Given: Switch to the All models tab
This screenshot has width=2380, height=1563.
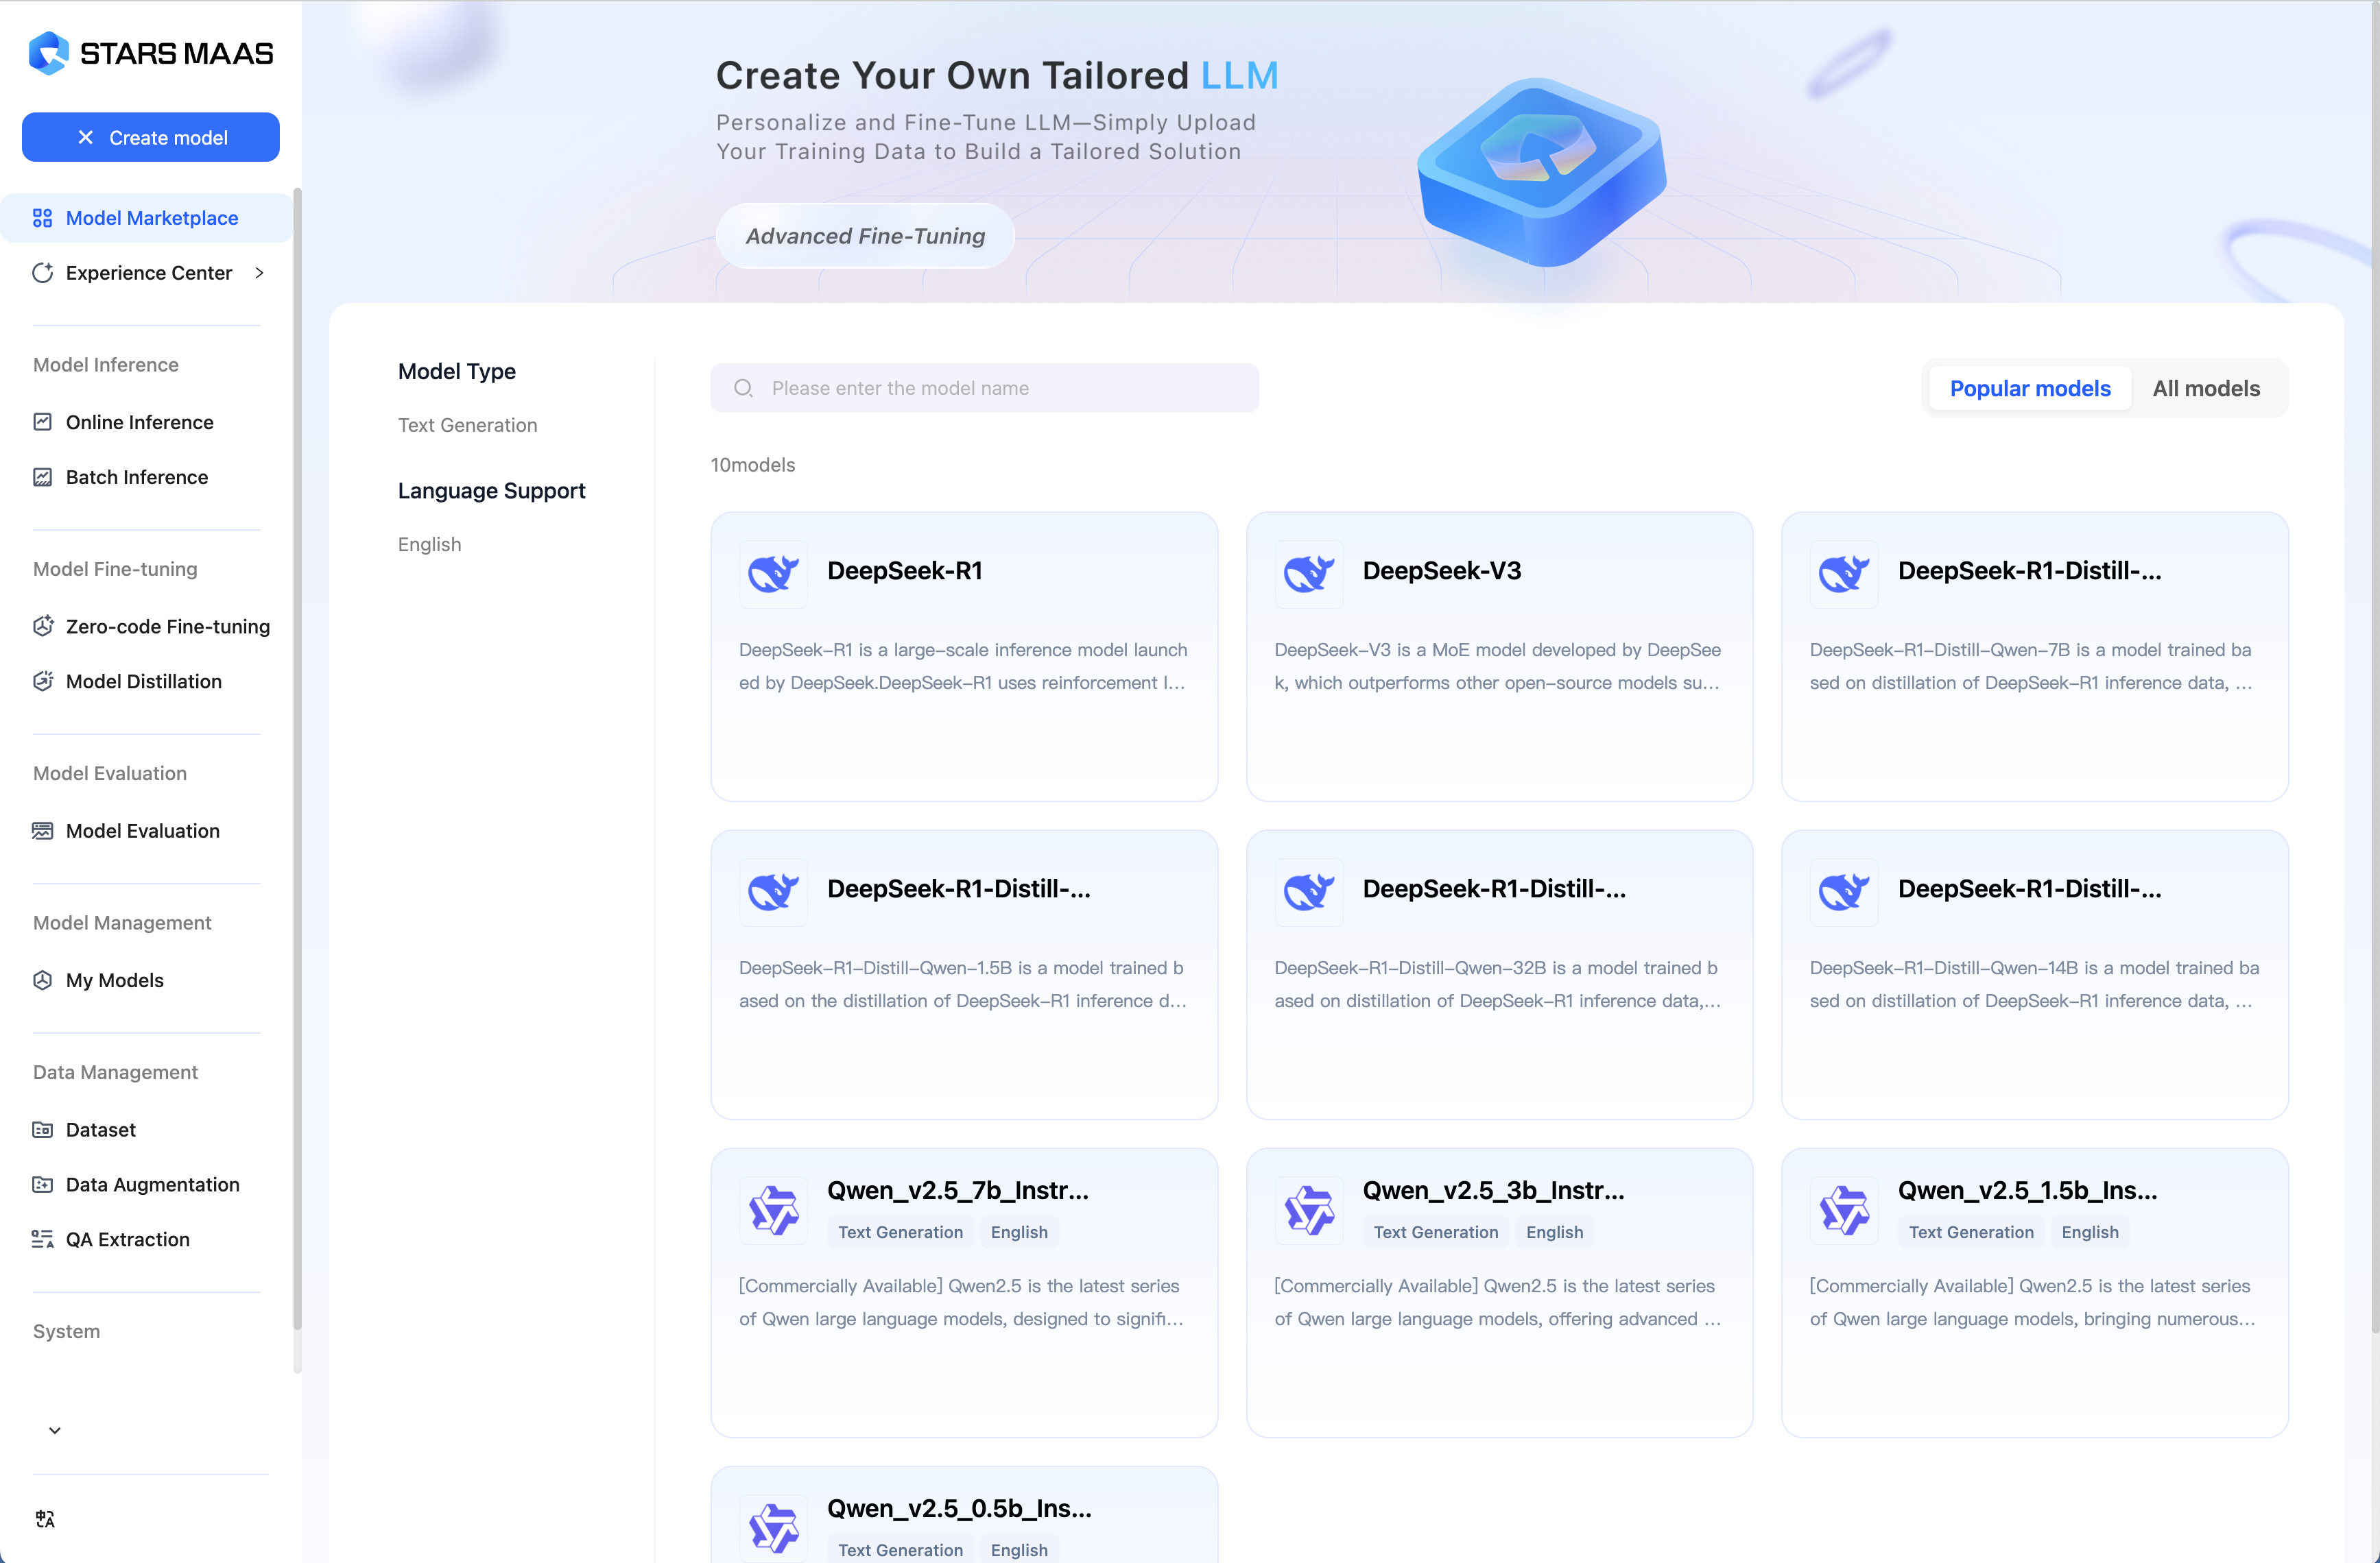Looking at the screenshot, I should 2205,389.
